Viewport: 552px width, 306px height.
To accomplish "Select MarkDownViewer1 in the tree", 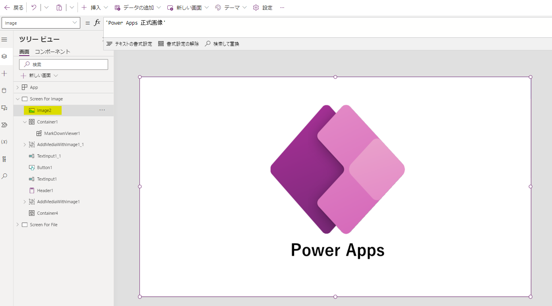I will 62,133.
